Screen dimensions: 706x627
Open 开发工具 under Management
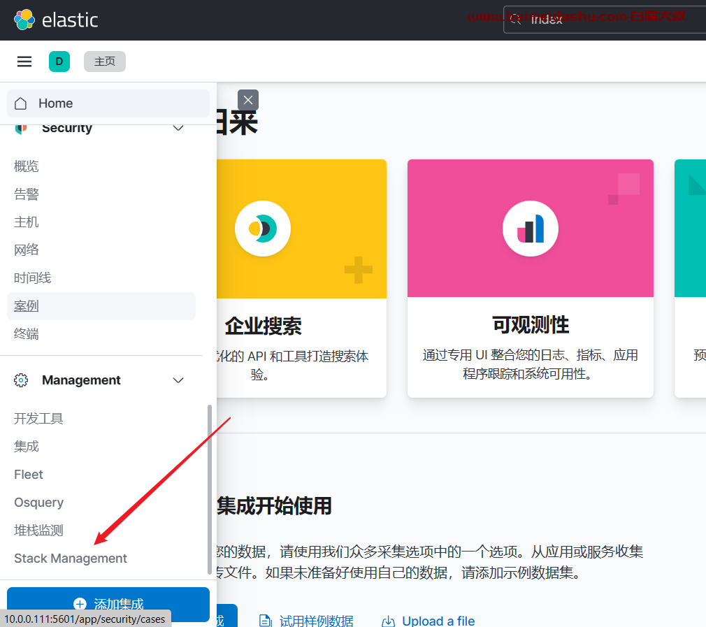pos(38,419)
